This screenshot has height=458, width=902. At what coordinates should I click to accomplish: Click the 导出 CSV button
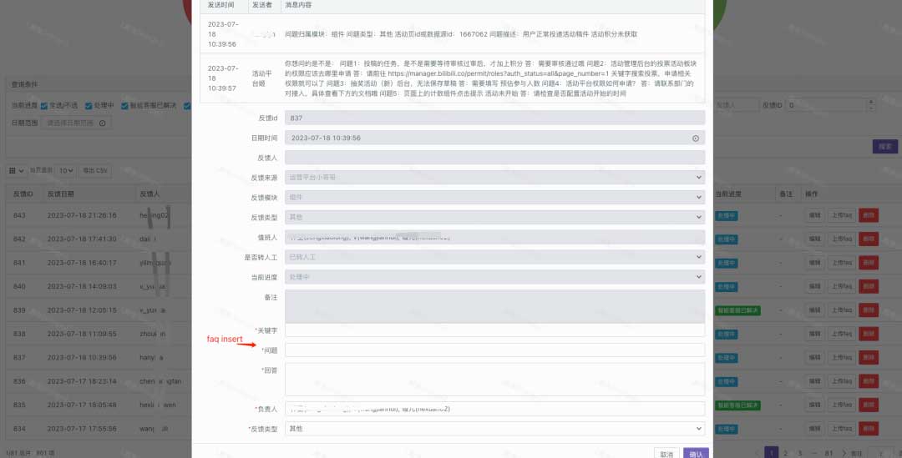coord(95,171)
